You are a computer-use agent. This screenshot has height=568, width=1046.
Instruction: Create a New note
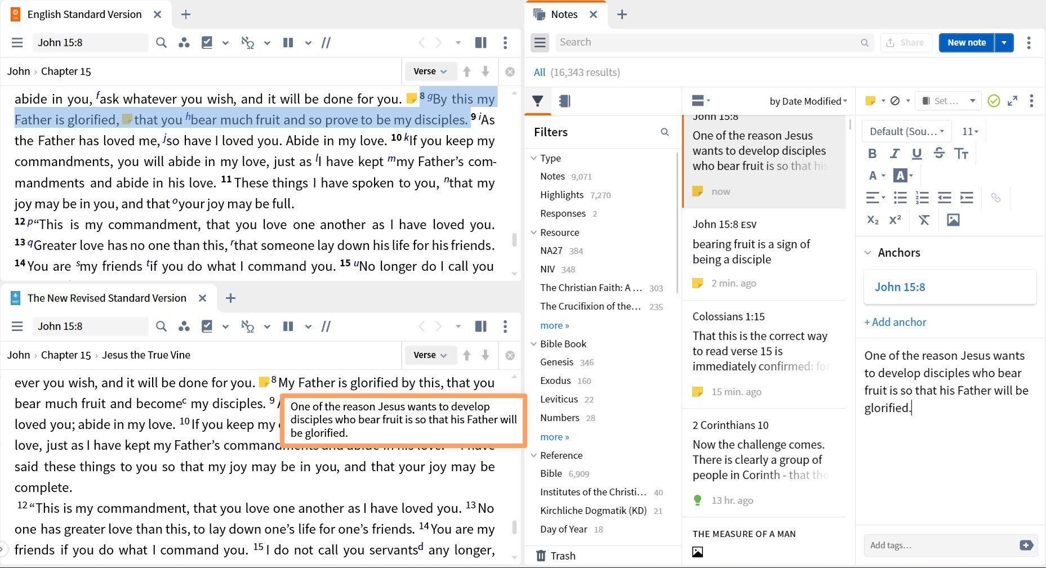coord(967,43)
